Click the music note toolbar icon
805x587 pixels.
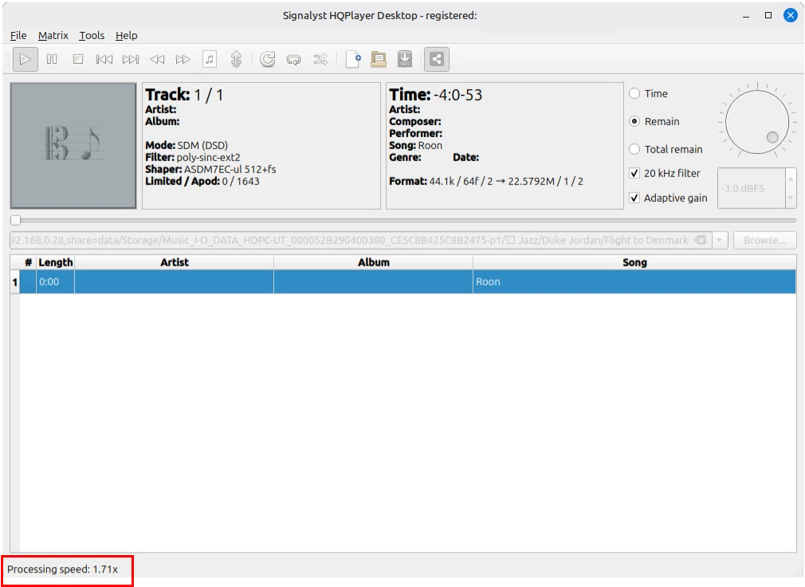pos(210,60)
